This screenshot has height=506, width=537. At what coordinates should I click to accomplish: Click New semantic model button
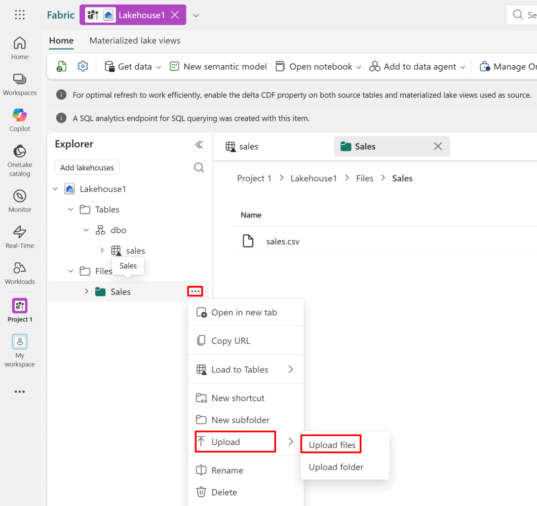pos(218,67)
